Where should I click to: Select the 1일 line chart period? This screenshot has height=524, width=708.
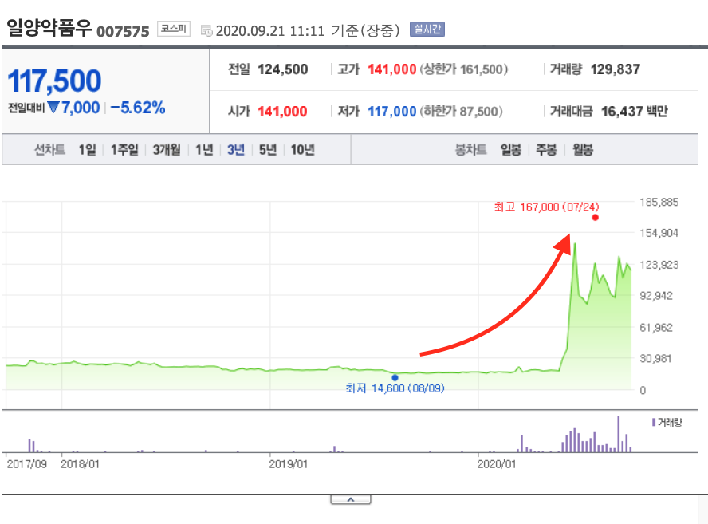click(x=87, y=149)
